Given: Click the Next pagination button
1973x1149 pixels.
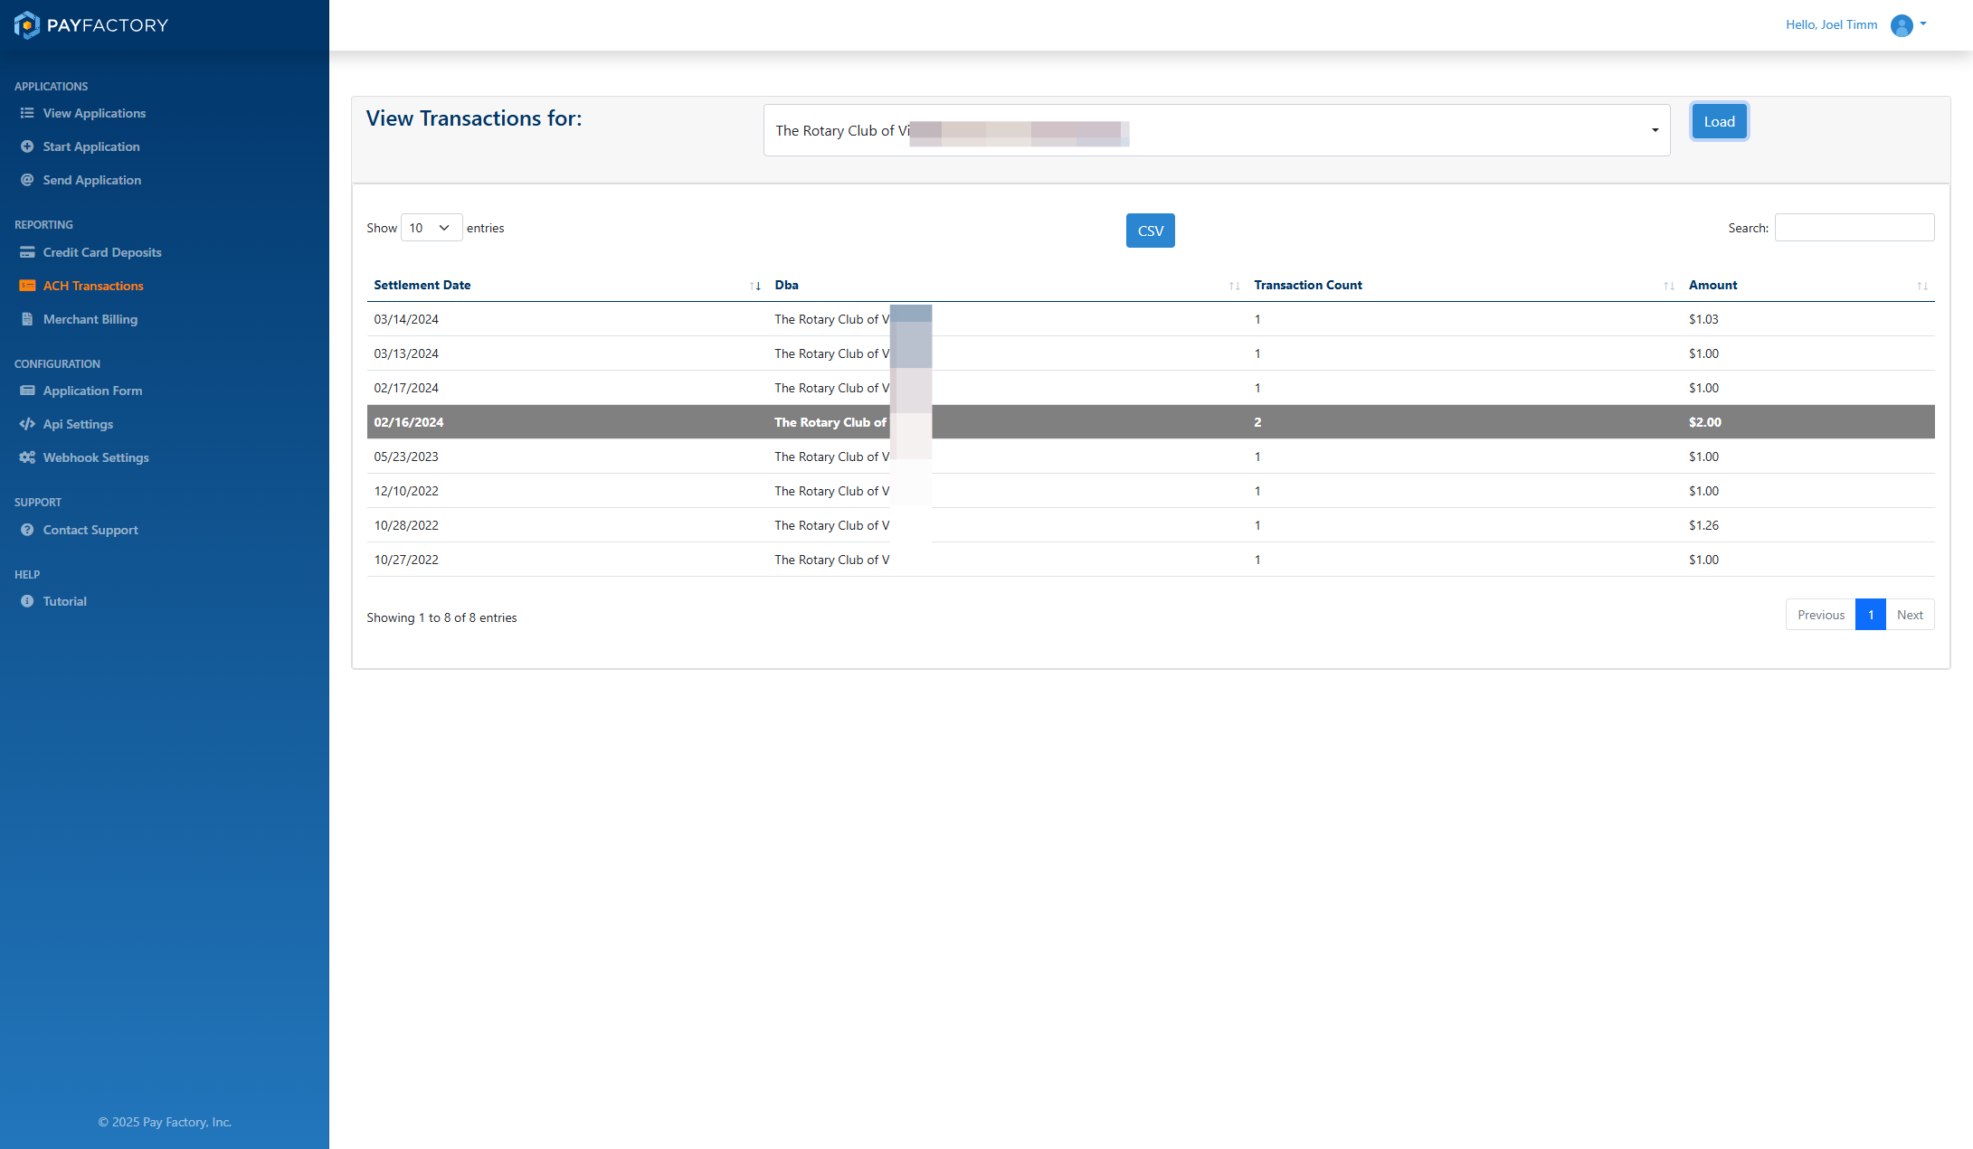Looking at the screenshot, I should pyautogui.click(x=1910, y=615).
